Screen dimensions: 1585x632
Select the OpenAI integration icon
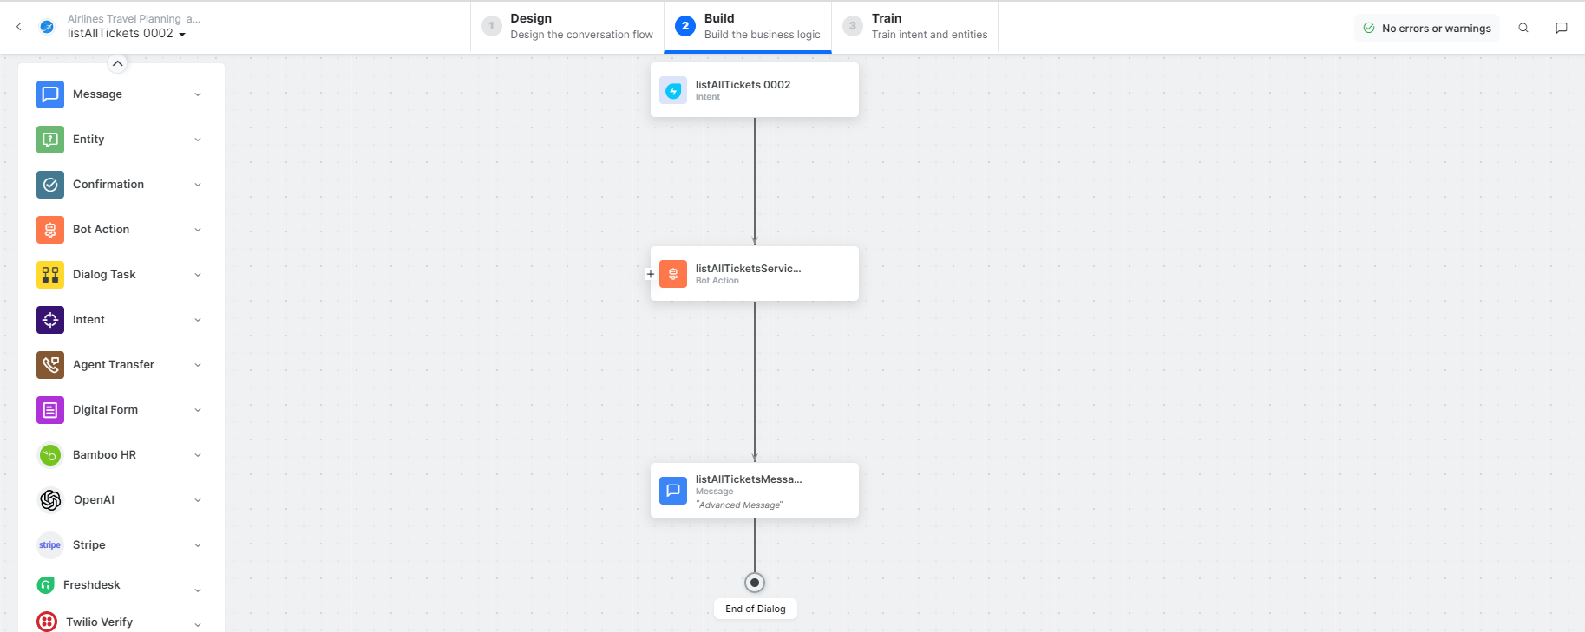[50, 500]
